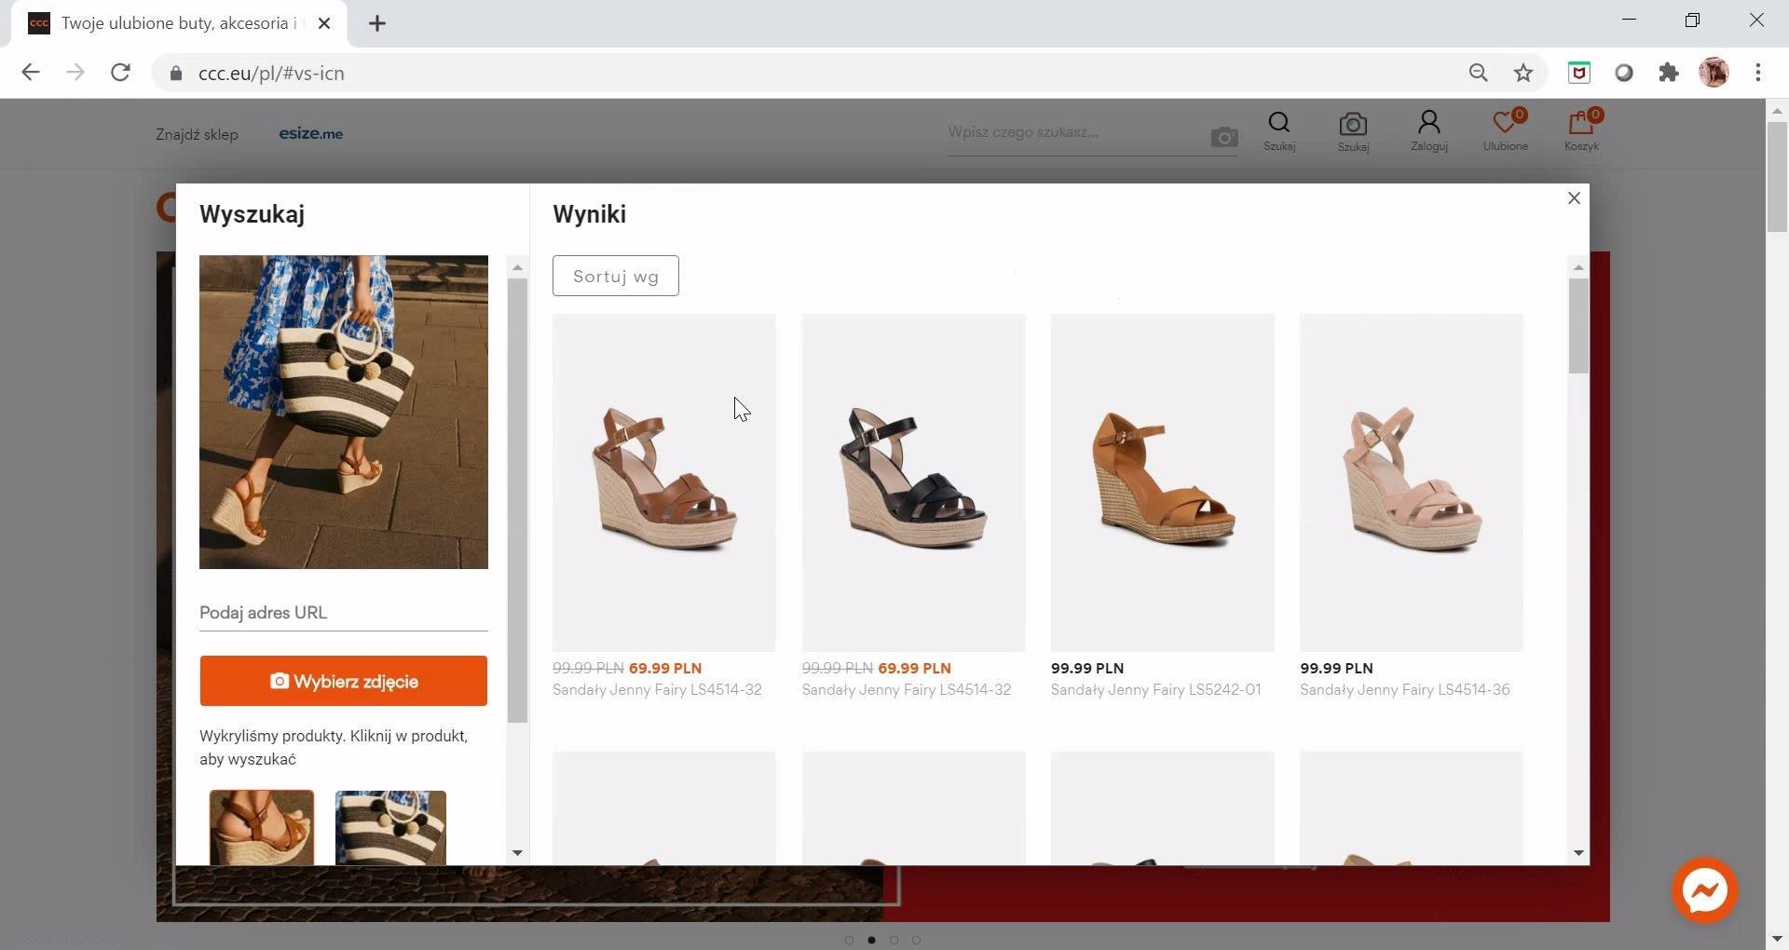
Task: Open the Chrome profile avatar
Action: [x=1714, y=73]
